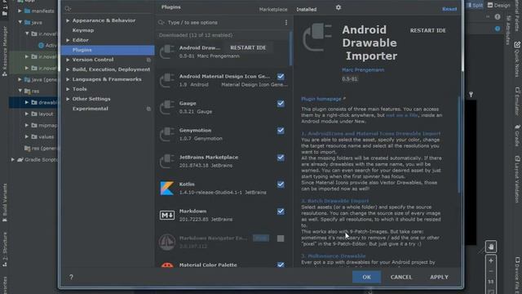Open the Resource Manager side panel

click(5, 51)
